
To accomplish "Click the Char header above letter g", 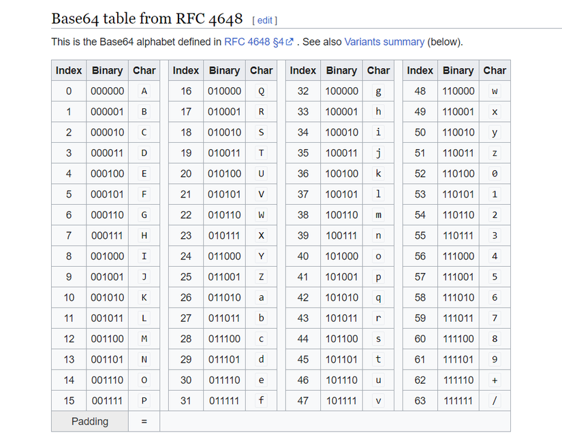I will [x=378, y=71].
